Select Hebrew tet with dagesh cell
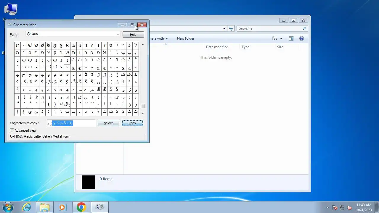This screenshot has height=213, width=379. pyautogui.click(x=111, y=45)
